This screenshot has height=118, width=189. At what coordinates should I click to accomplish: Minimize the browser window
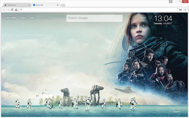pyautogui.click(x=176, y=2)
